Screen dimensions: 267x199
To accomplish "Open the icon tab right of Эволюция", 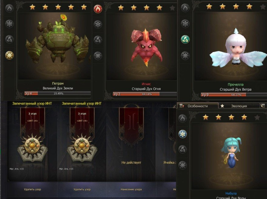I will pyautogui.click(x=263, y=106).
